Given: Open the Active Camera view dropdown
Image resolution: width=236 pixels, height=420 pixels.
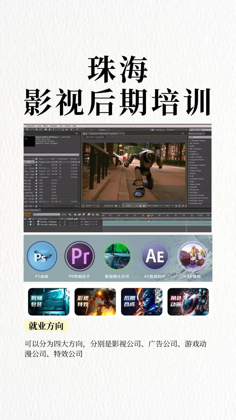Looking at the screenshot, I should click(x=155, y=206).
